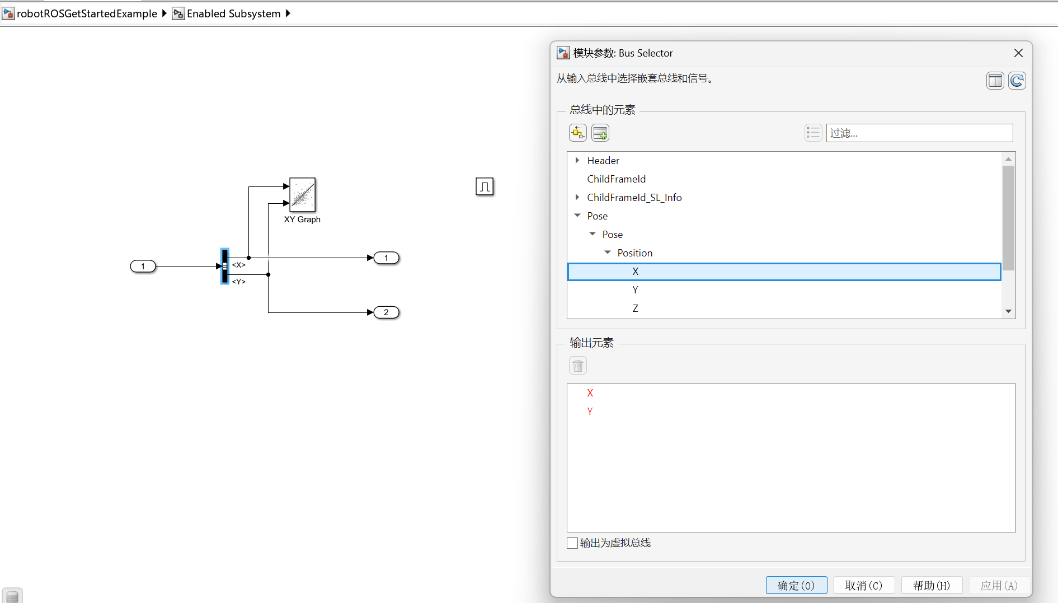Click the database icon at bottom-left corner

[12, 596]
